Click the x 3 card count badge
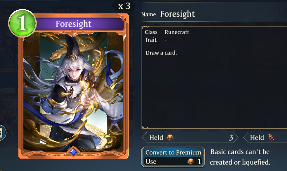The image size is (287, 171). (124, 6)
